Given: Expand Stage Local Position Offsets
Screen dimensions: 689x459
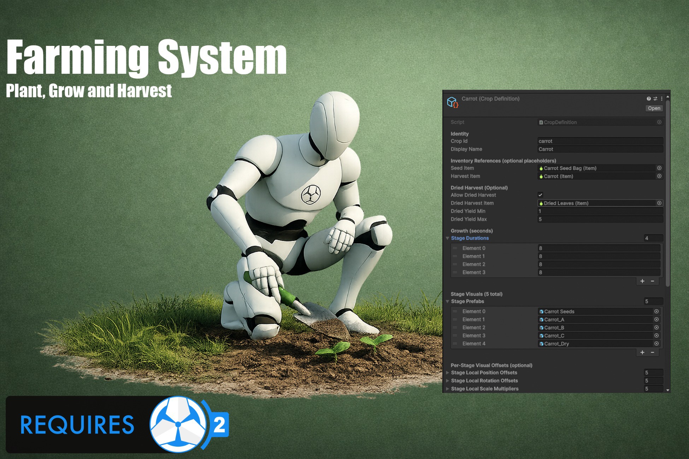Looking at the screenshot, I should 447,373.
